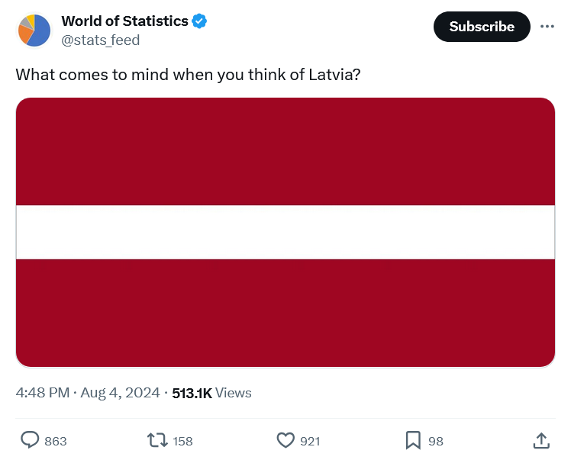Click the reply speech bubble icon
The image size is (571, 463).
30,440
